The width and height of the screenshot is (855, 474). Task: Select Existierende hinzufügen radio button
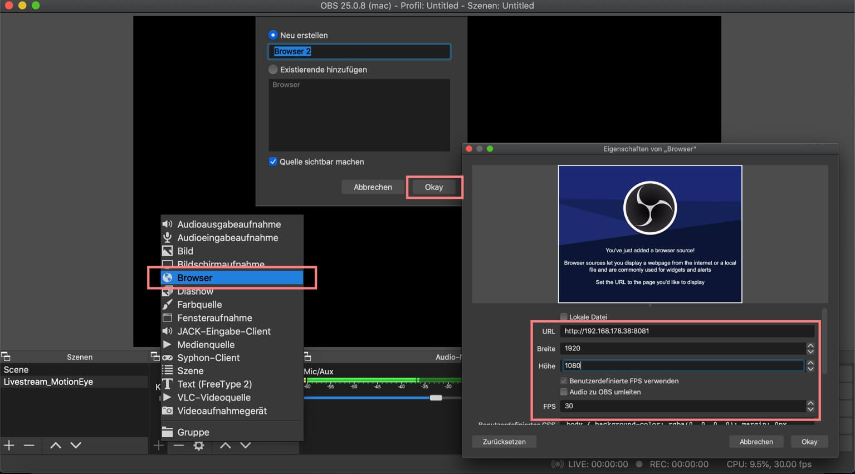273,70
